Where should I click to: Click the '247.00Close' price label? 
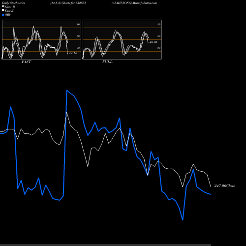point(225,186)
